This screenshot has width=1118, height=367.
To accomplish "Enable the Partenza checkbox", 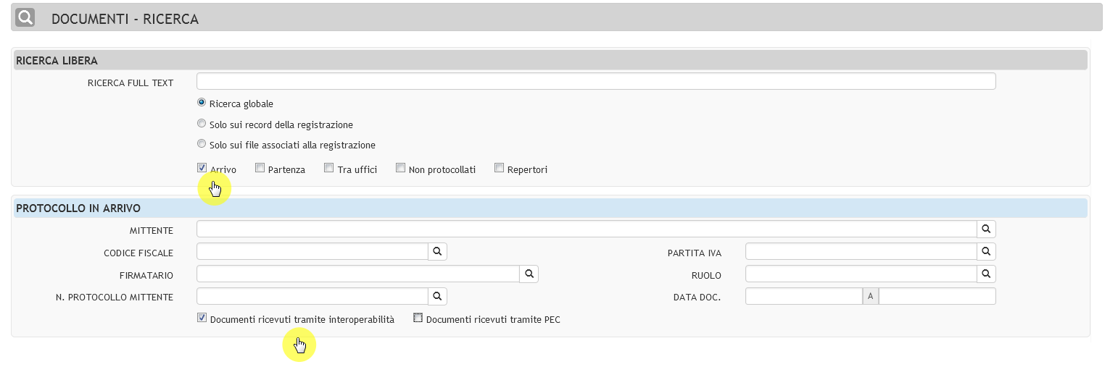I will (x=260, y=168).
